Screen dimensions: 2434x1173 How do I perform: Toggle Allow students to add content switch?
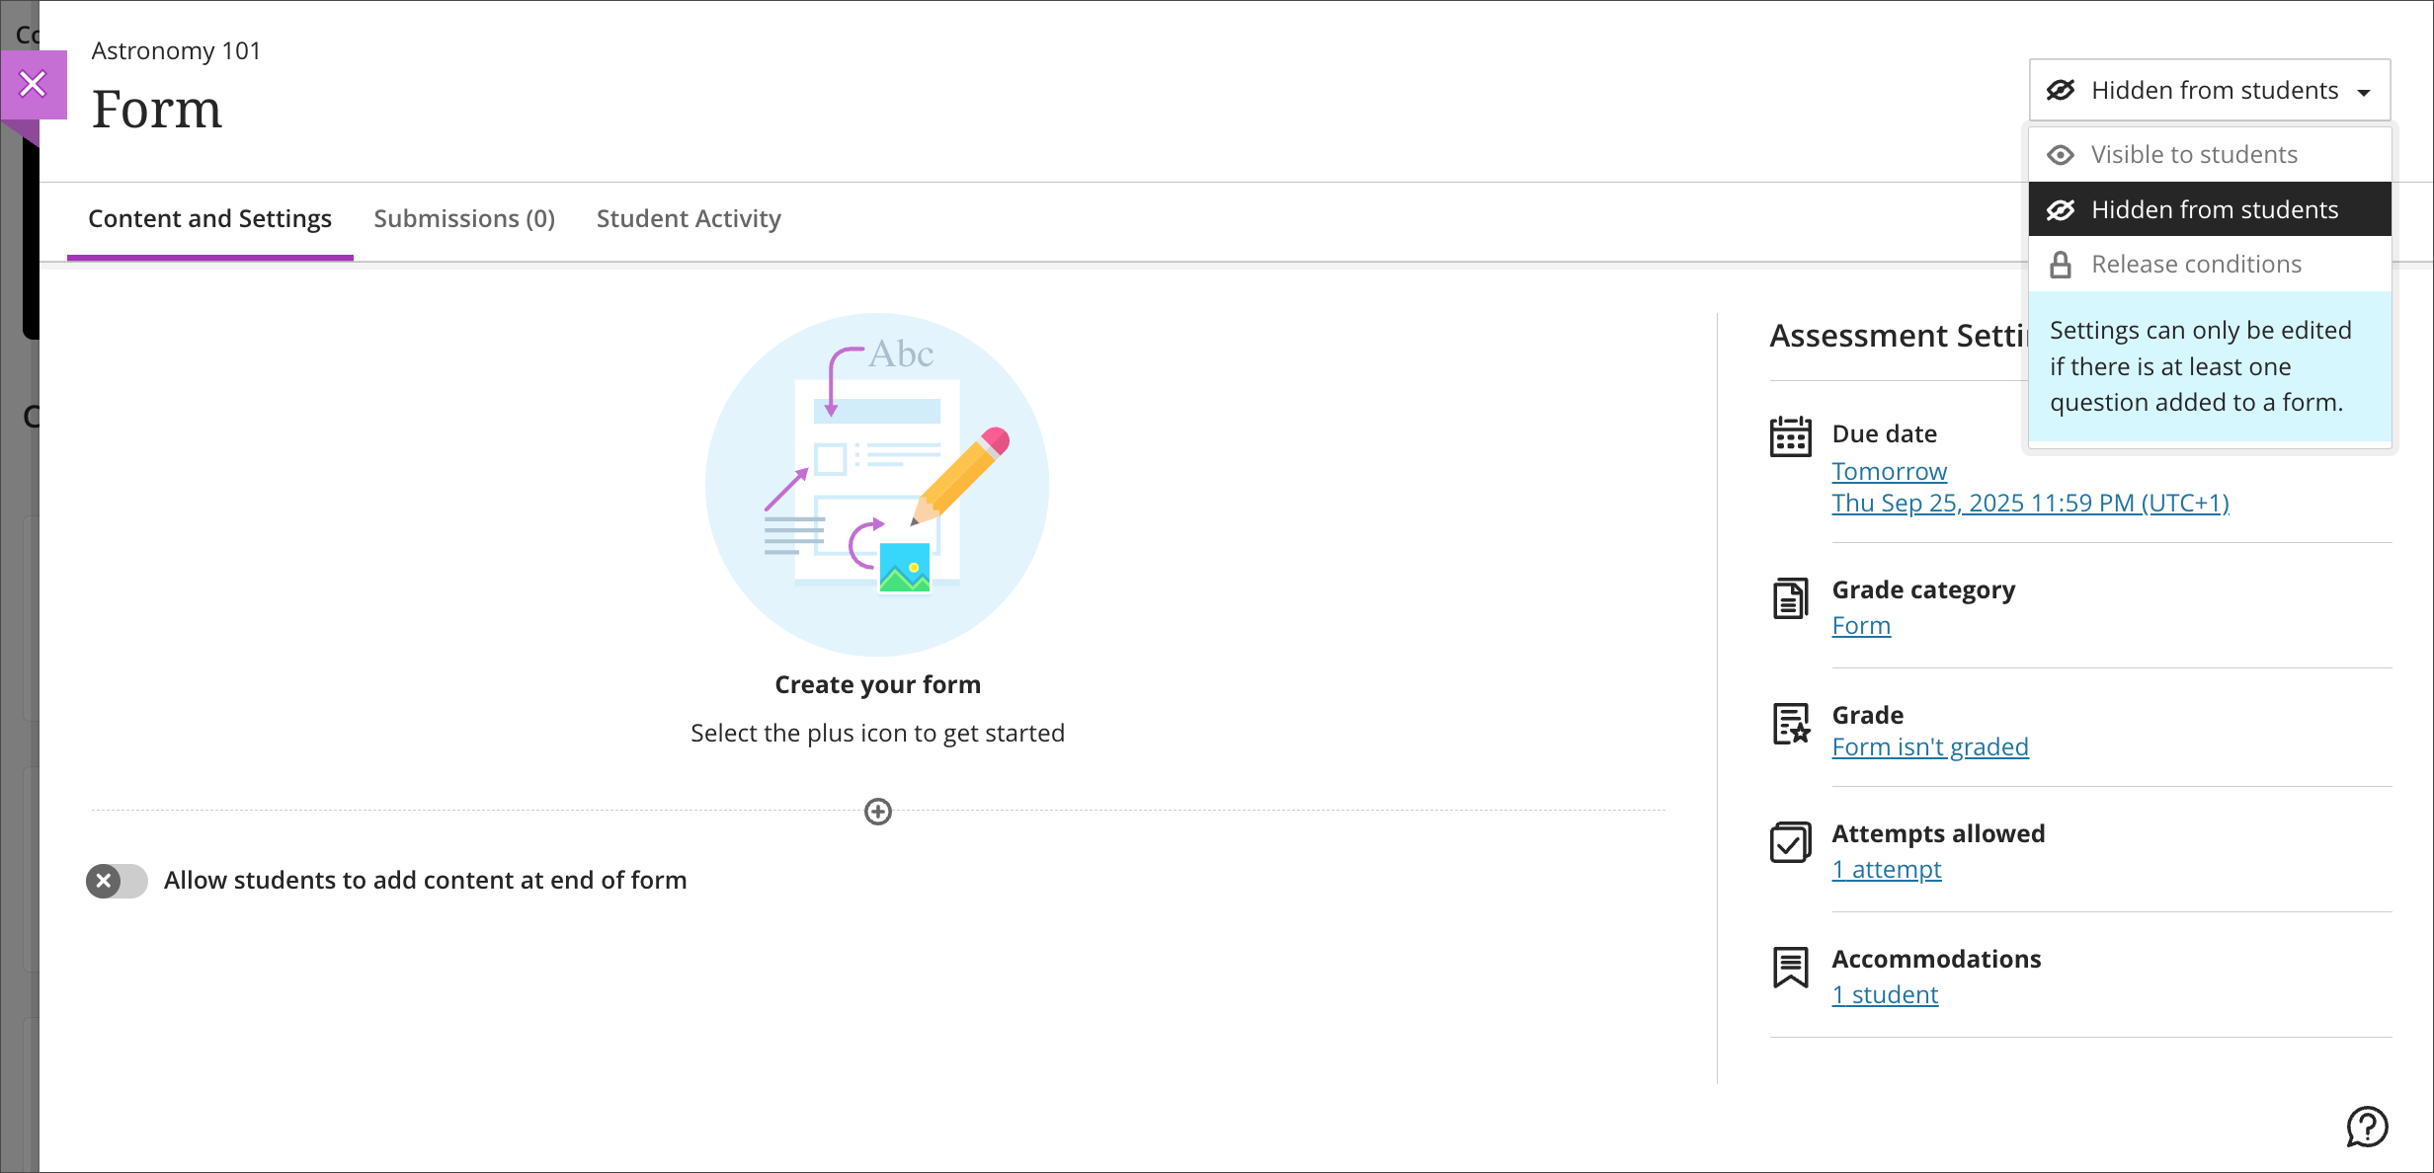click(117, 881)
